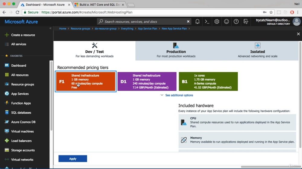This screenshot has height=169, width=302.
Task: Click the Create a resource plus icon
Action: 7,35
